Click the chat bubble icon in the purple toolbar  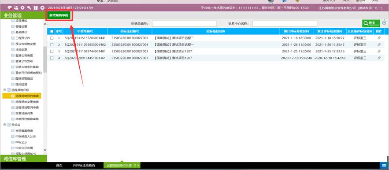point(10,8)
